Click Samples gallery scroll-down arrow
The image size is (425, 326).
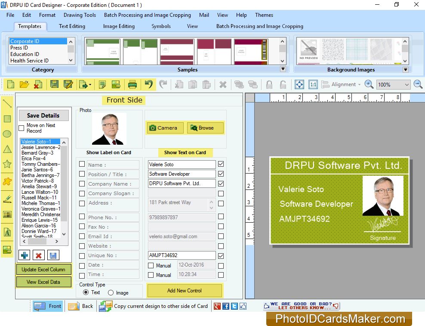click(282, 61)
